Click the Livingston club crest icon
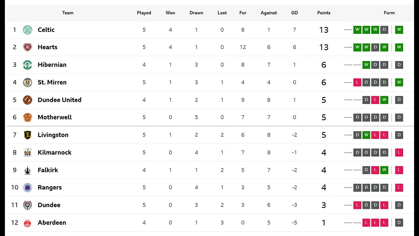419x236 pixels. tap(27, 135)
